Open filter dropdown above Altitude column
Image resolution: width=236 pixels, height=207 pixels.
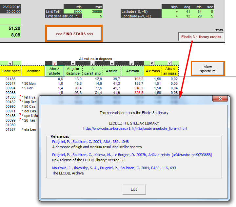(x=112, y=63)
